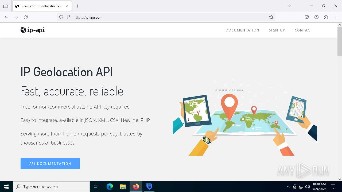This screenshot has height=192, width=342.
Task: Reload the current page
Action: pyautogui.click(x=26, y=17)
